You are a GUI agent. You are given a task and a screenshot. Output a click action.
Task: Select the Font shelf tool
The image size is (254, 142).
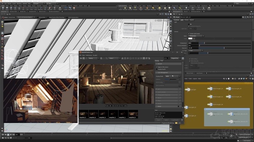(54, 8)
